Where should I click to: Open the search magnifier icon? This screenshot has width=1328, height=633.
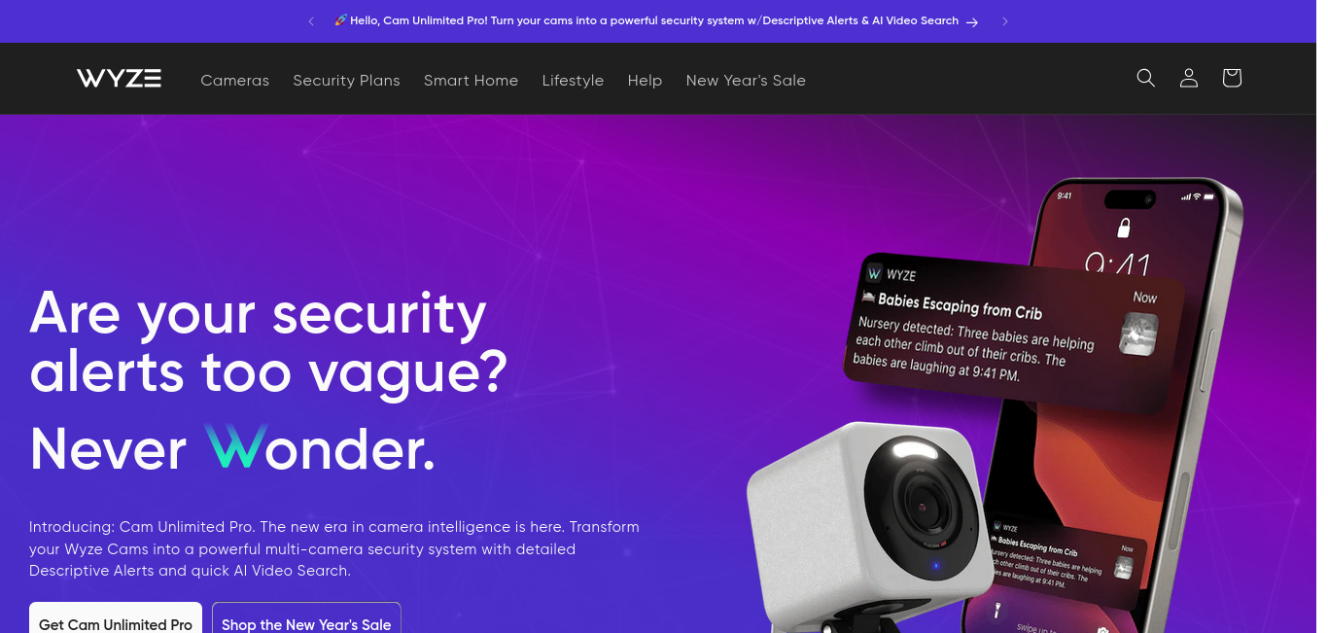[x=1145, y=78]
